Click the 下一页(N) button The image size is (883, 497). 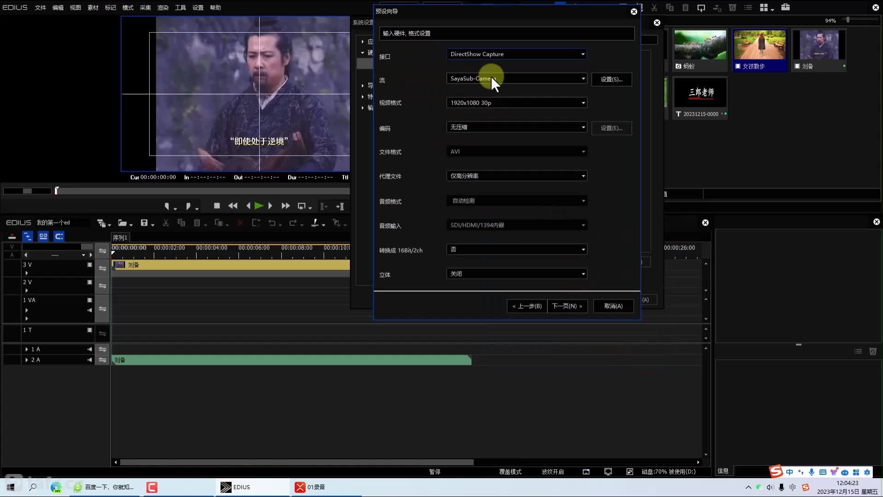click(x=567, y=306)
